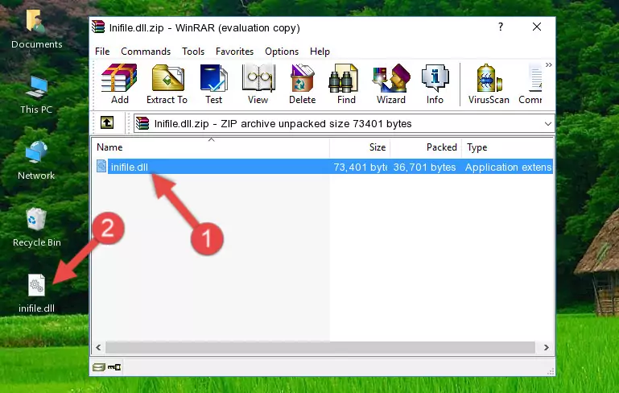This screenshot has height=393, width=619.
Task: Open the Tools menu
Action: [193, 52]
